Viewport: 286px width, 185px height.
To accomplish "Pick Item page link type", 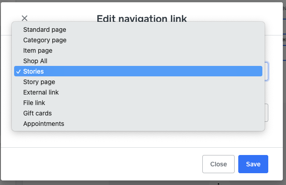I will click(38, 50).
